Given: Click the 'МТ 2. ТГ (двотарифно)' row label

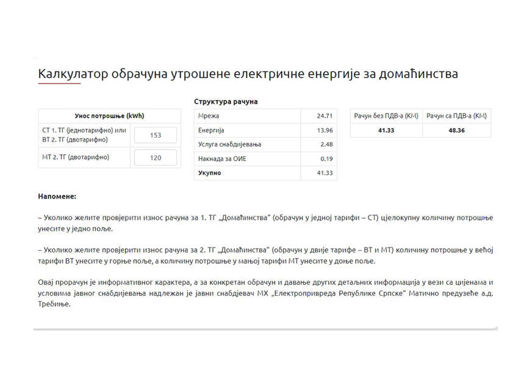Looking at the screenshot, I should [x=76, y=157].
